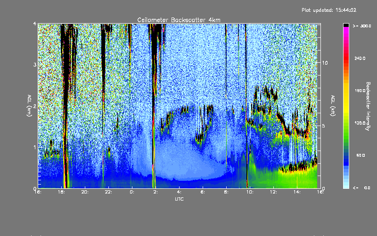Select the "UTC" time axis label

[x=179, y=199]
